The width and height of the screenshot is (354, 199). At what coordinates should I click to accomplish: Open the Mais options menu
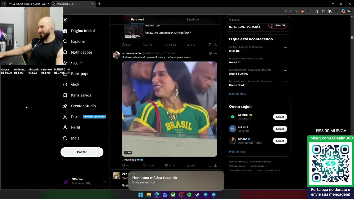click(x=71, y=138)
